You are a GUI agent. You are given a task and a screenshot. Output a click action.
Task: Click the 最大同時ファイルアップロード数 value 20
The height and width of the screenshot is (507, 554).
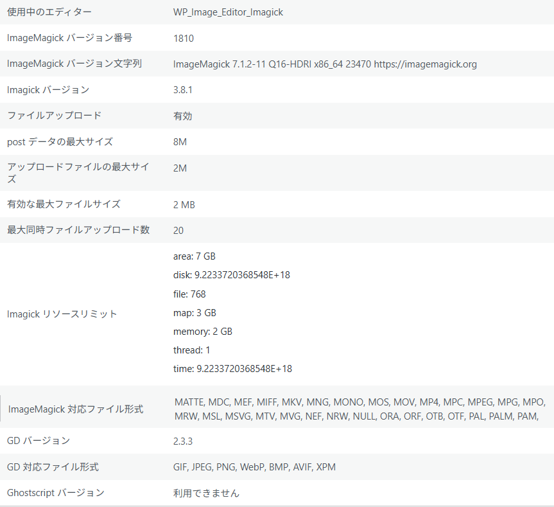(178, 231)
